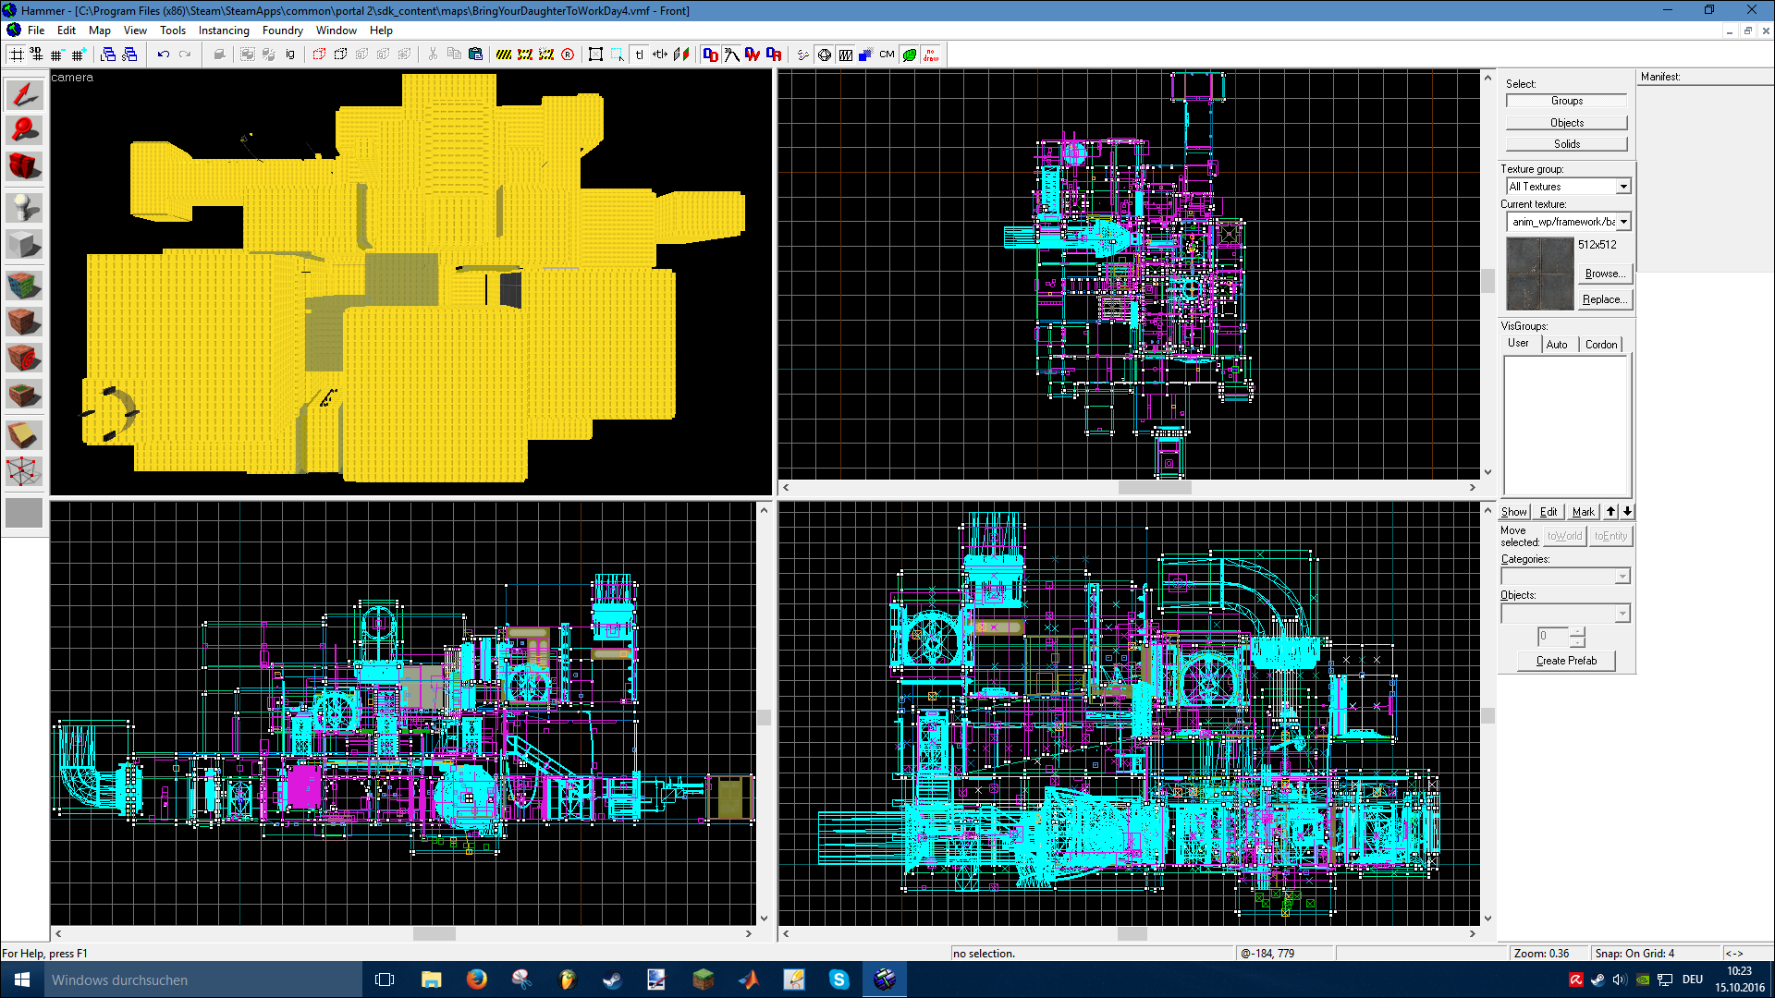Set selection mode to Solids

click(1566, 144)
